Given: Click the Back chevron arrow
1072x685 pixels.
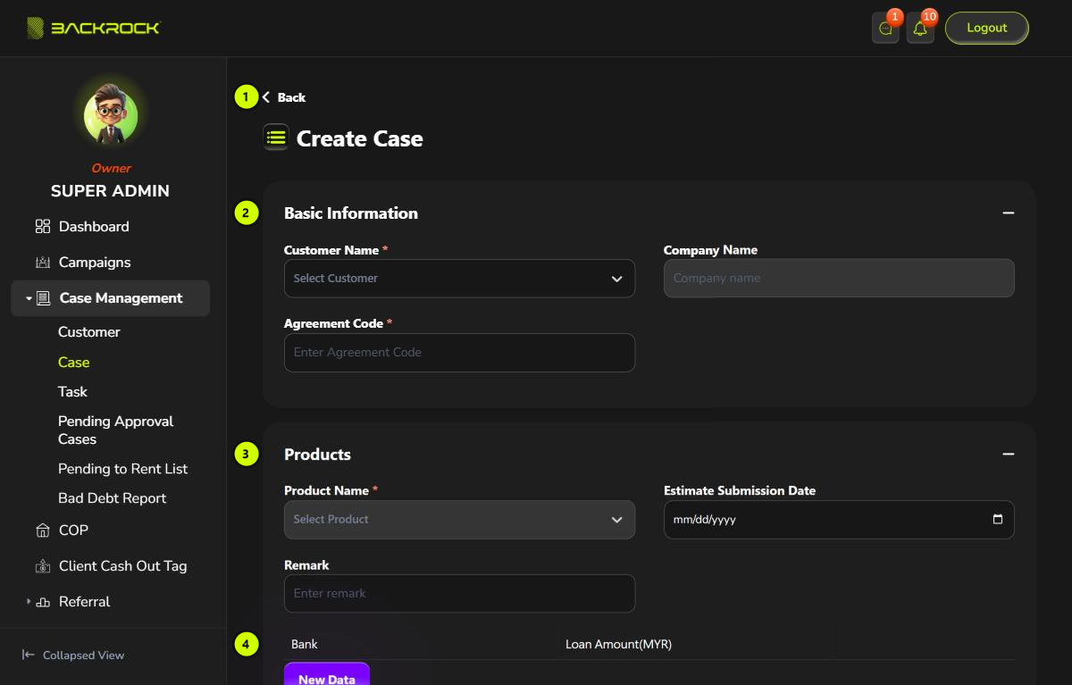Looking at the screenshot, I should 266,97.
